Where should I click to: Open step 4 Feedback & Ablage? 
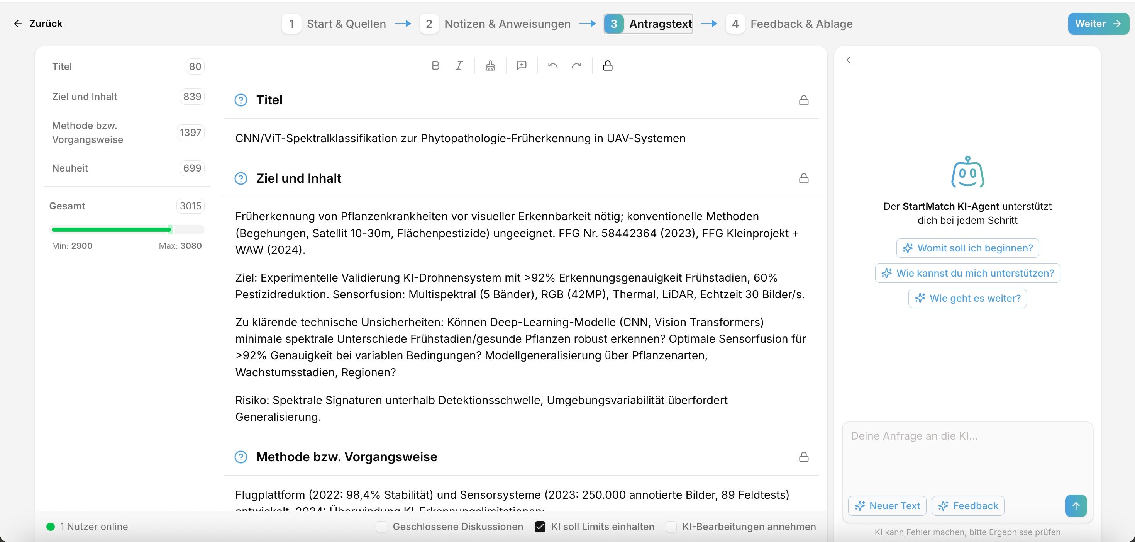789,24
